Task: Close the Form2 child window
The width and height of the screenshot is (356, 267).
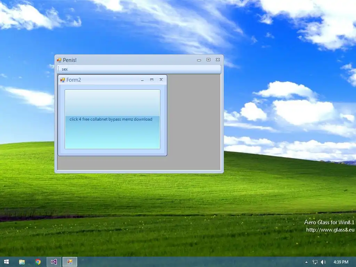Action: (x=161, y=80)
